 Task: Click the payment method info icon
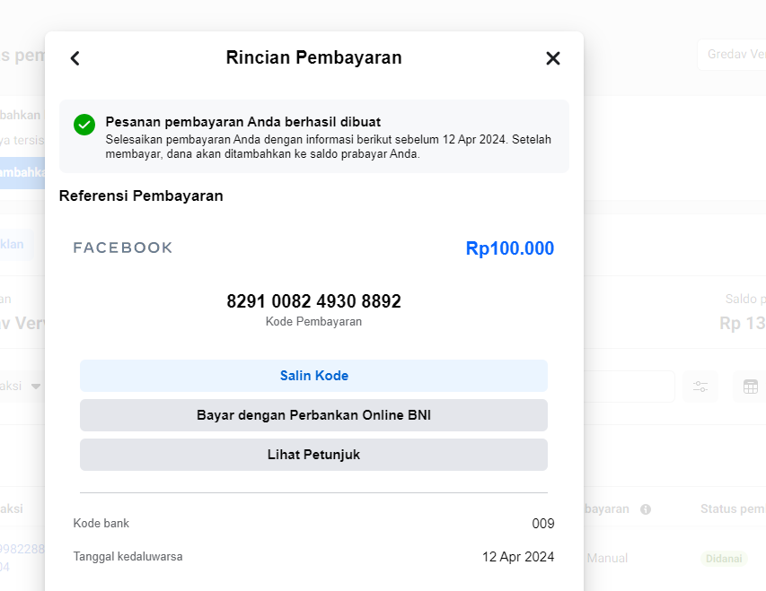pyautogui.click(x=645, y=509)
